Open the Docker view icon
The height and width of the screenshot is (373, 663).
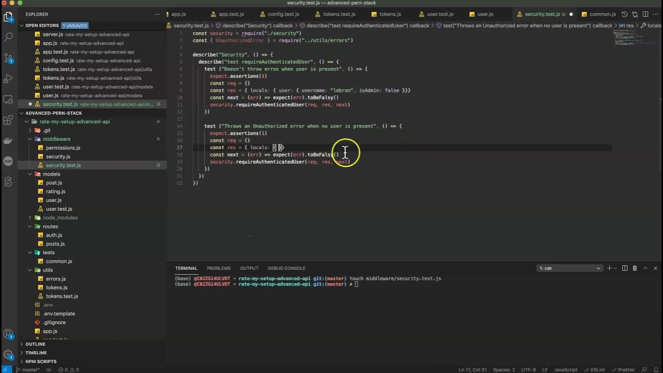[x=8, y=140]
